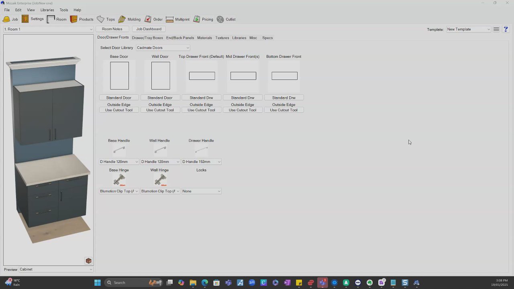Screen dimensions: 514x289
Task: Click the Room Notes button
Action: click(112, 29)
